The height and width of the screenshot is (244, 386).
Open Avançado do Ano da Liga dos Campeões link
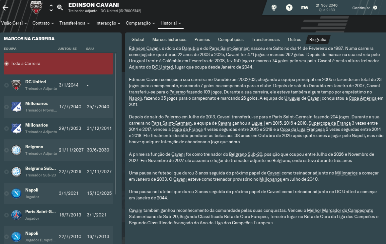[223, 223]
